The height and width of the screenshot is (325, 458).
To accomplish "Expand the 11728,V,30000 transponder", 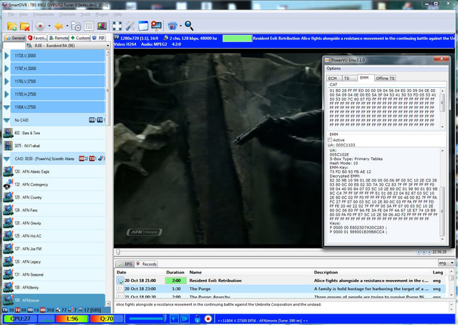I will coord(6,56).
